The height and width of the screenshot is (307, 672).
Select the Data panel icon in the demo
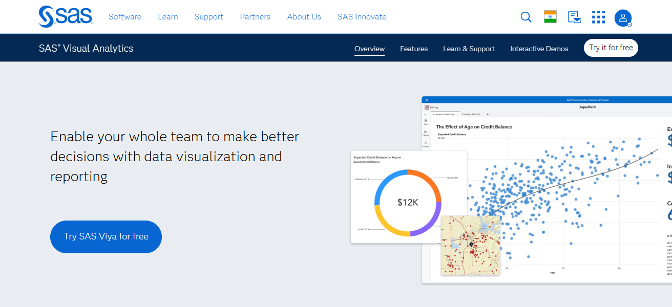pos(426,121)
